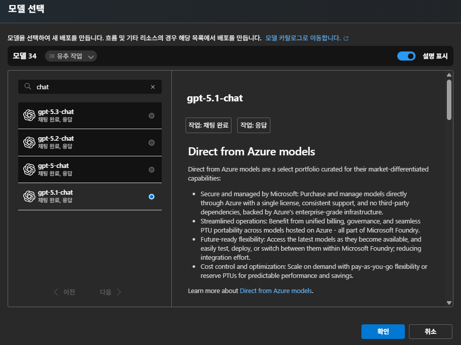The height and width of the screenshot is (345, 461).
Task: Click the 작업: 채팅 완료 tag
Action: coord(208,126)
